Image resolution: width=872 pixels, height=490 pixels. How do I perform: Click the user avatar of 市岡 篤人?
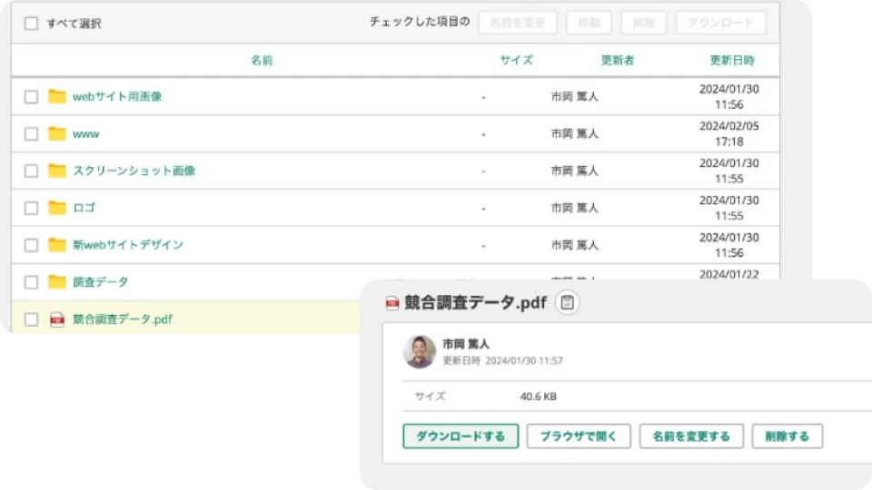click(x=420, y=352)
